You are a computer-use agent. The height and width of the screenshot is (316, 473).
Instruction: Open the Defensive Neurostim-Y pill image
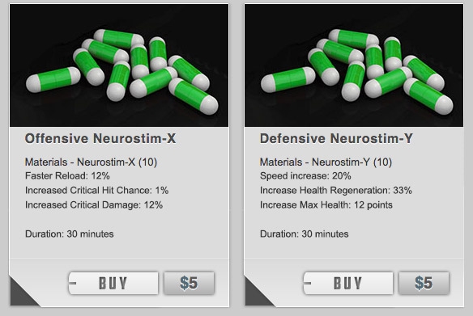(354, 65)
